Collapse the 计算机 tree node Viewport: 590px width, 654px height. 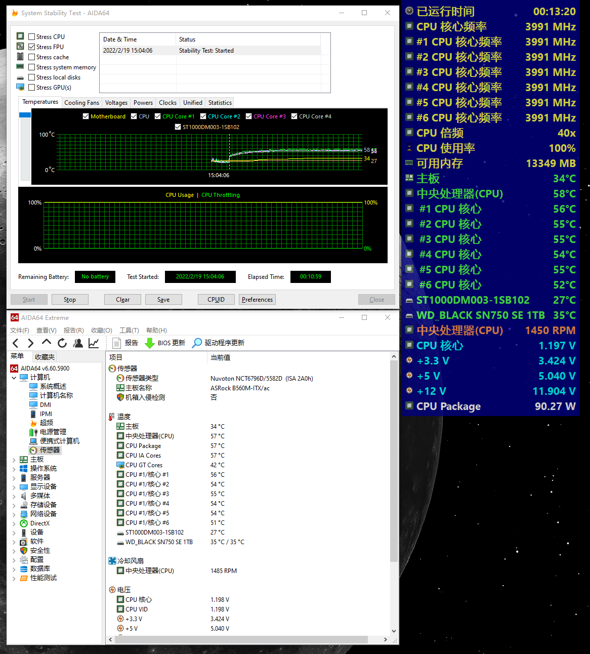[14, 378]
